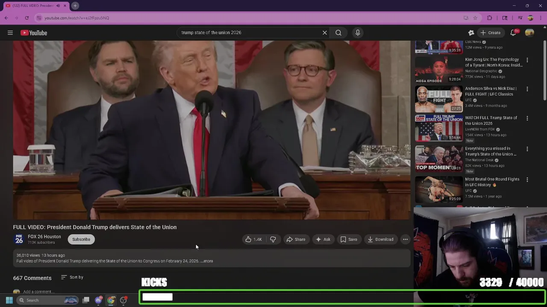Subscribe to FOX 26 Houston
The width and height of the screenshot is (547, 307).
click(x=81, y=239)
